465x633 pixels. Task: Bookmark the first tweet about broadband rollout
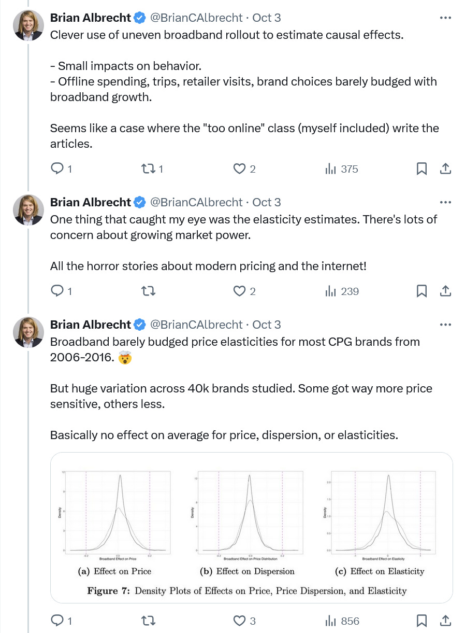tap(422, 169)
